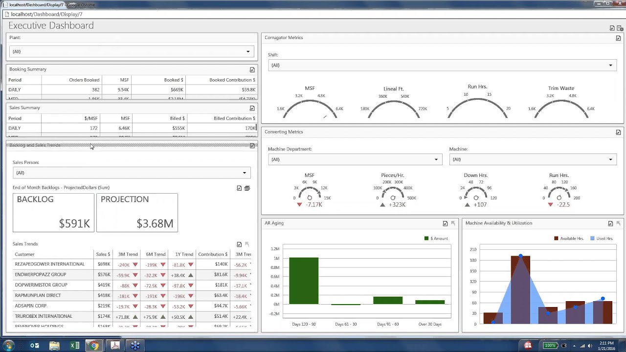Export the AR Aging chart
626x352 pixels.
445,223
